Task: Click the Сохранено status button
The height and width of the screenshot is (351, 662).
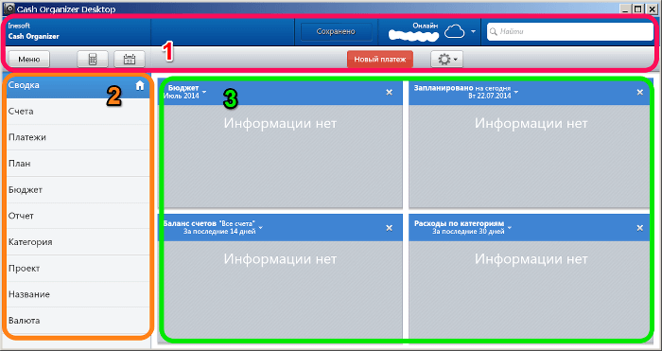Action: coord(336,31)
